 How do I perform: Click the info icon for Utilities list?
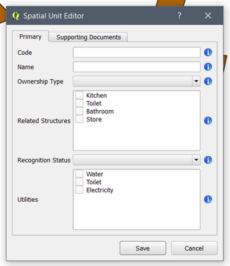tap(208, 199)
